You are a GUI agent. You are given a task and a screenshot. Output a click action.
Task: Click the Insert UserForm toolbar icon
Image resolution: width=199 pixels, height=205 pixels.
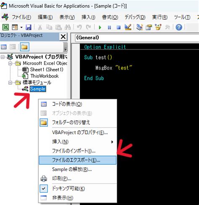click(x=15, y=27)
